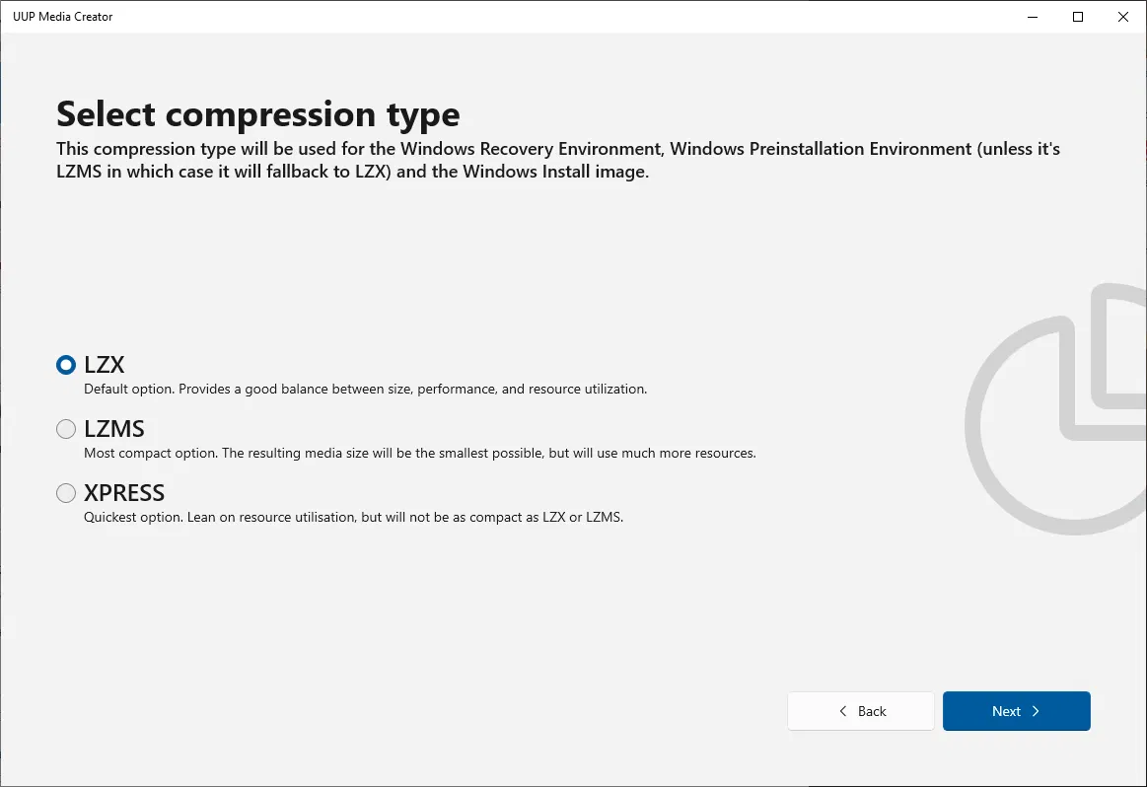Click the LZX option label text
Image resolution: width=1147 pixels, height=787 pixels.
[x=105, y=365]
